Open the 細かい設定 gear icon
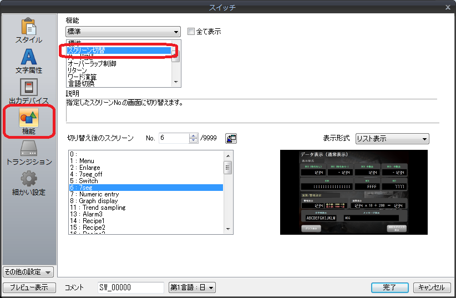This screenshot has width=456, height=298. coord(28,183)
